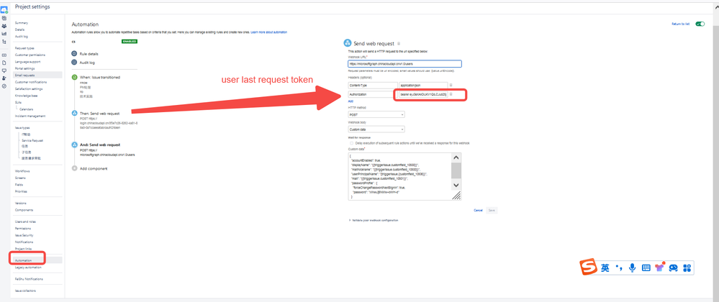The width and height of the screenshot is (719, 302).
Task: Open the Sogou skin shirt icon
Action: [x=659, y=268]
